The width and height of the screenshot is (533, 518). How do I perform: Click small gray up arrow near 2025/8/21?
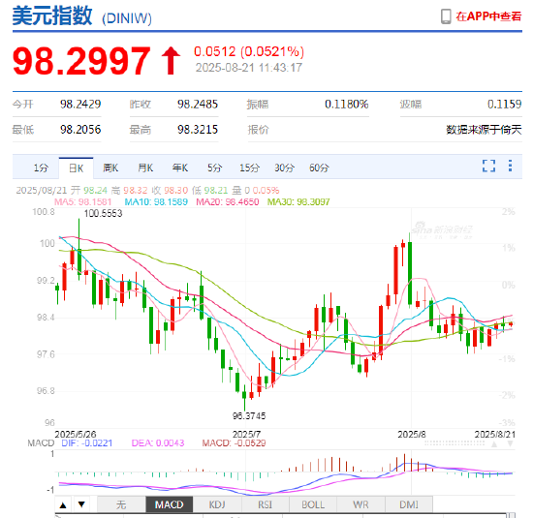(x=494, y=444)
